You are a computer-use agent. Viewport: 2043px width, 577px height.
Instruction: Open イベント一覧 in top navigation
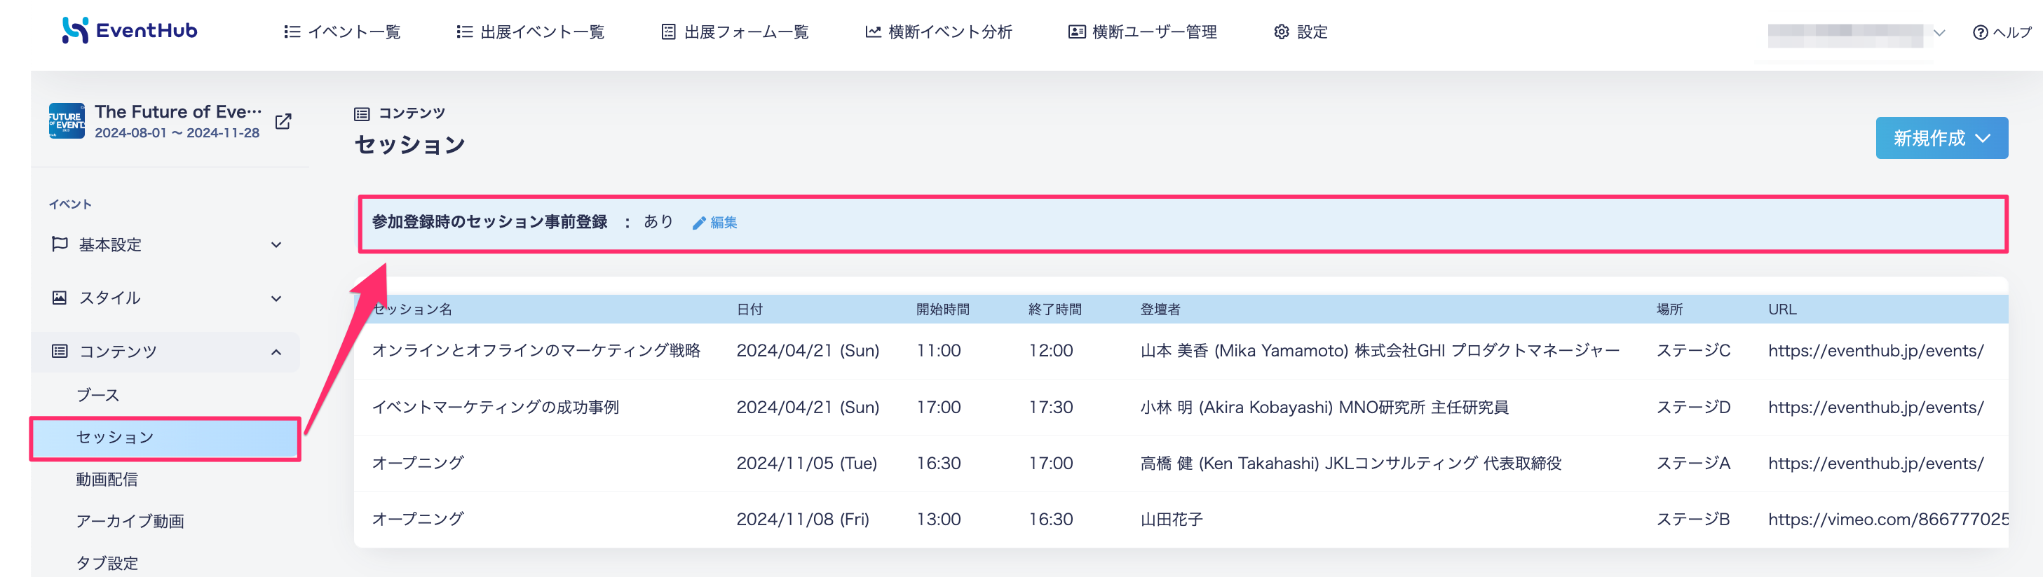[x=342, y=32]
